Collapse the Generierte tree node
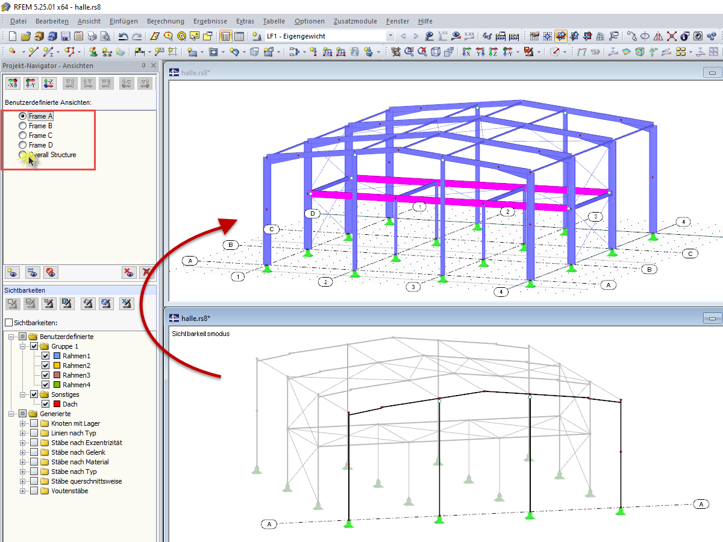Screen dimensions: 723x542 pyautogui.click(x=11, y=414)
